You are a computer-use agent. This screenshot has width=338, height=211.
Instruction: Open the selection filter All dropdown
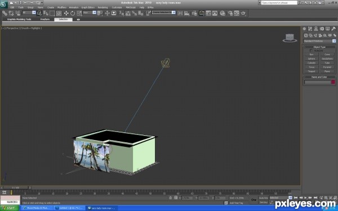[x=29, y=13]
